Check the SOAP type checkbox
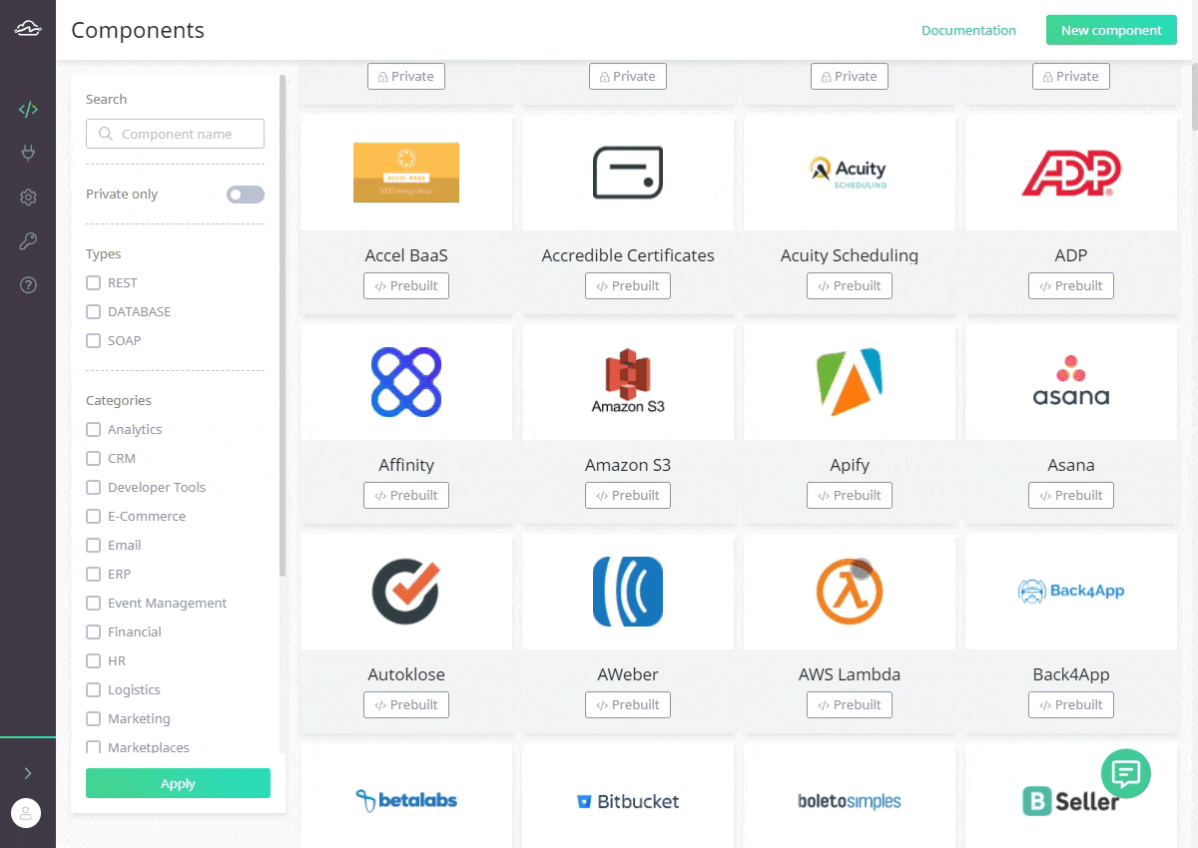This screenshot has width=1198, height=848. pyautogui.click(x=94, y=341)
